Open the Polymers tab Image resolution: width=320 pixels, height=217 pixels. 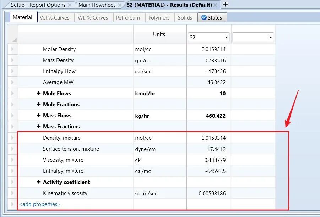tap(159, 17)
